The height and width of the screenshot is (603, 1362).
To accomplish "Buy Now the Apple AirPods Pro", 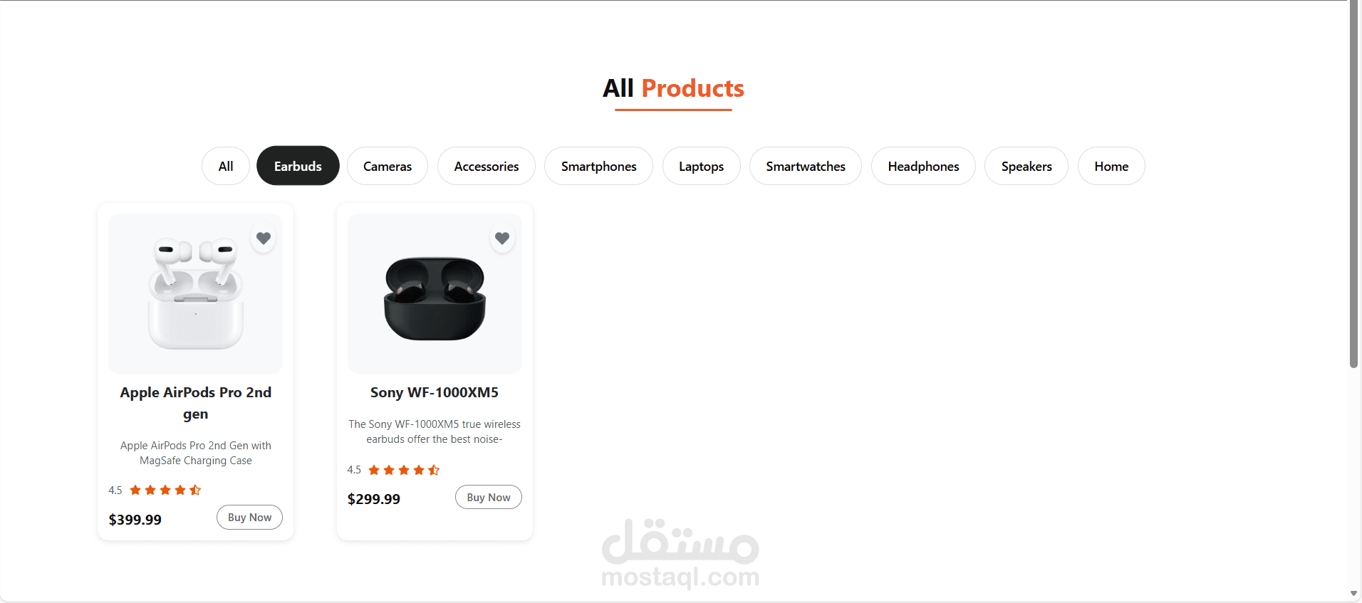I will (x=249, y=518).
